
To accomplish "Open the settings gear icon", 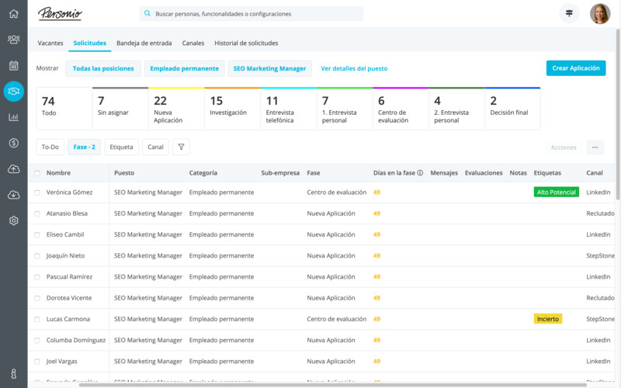I will pyautogui.click(x=13, y=220).
